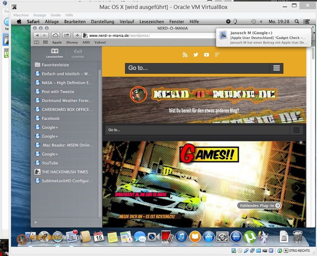Open Maps from the Dock
Viewport: 317px width, 256px height.
coord(126,237)
